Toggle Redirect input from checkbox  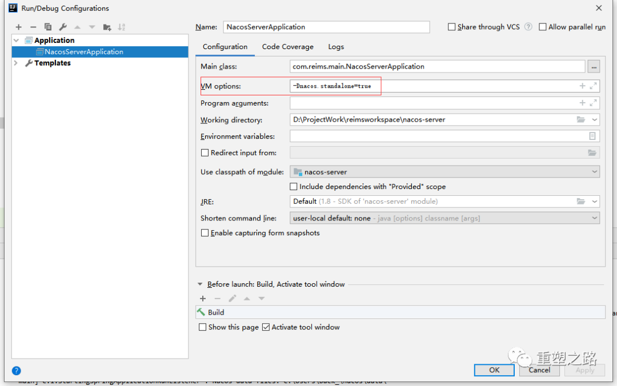pos(205,152)
